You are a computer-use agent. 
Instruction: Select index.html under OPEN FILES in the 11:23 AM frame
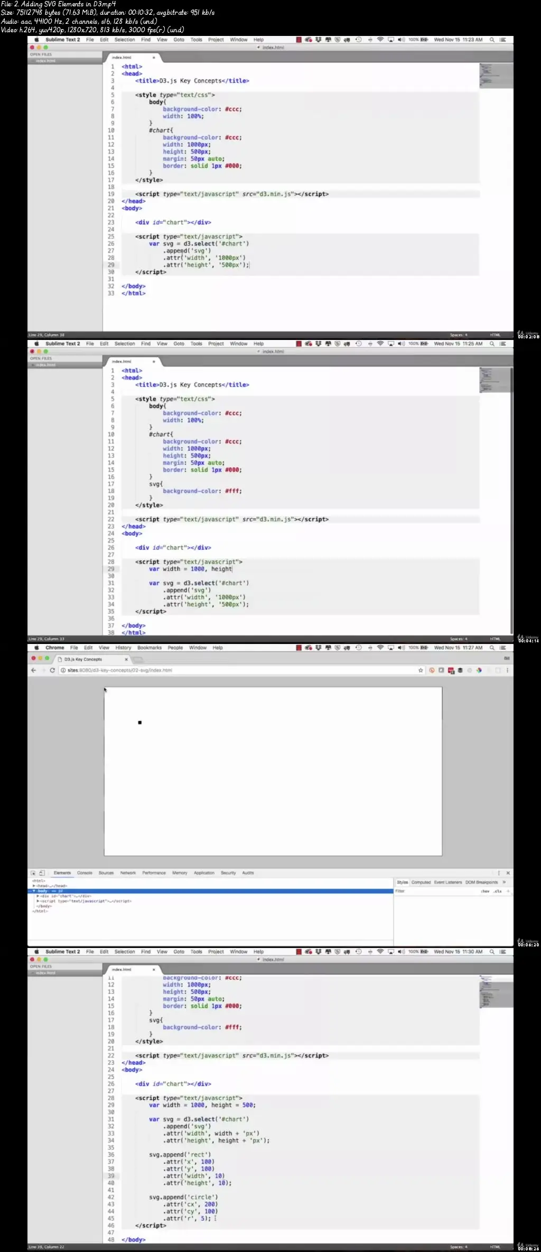pyautogui.click(x=45, y=61)
